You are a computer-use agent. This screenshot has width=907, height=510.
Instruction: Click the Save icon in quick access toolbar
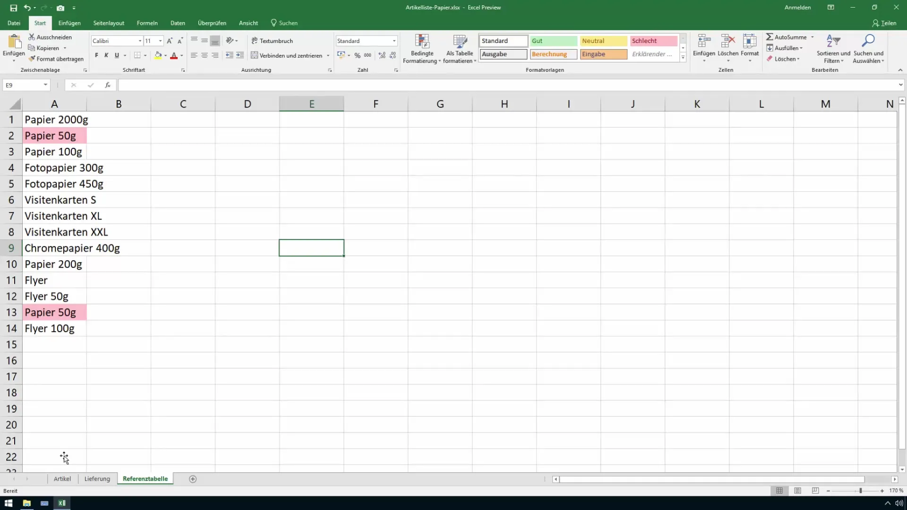click(x=13, y=8)
